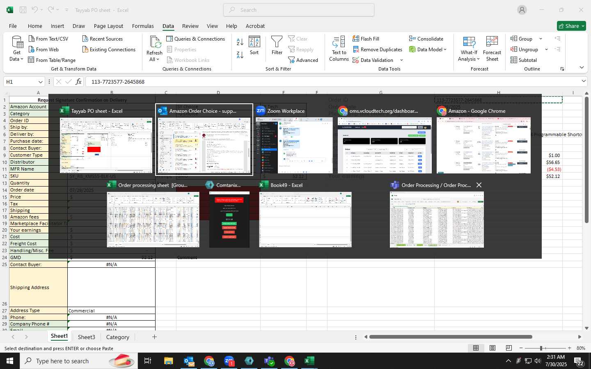Expand the formula bar

583,82
